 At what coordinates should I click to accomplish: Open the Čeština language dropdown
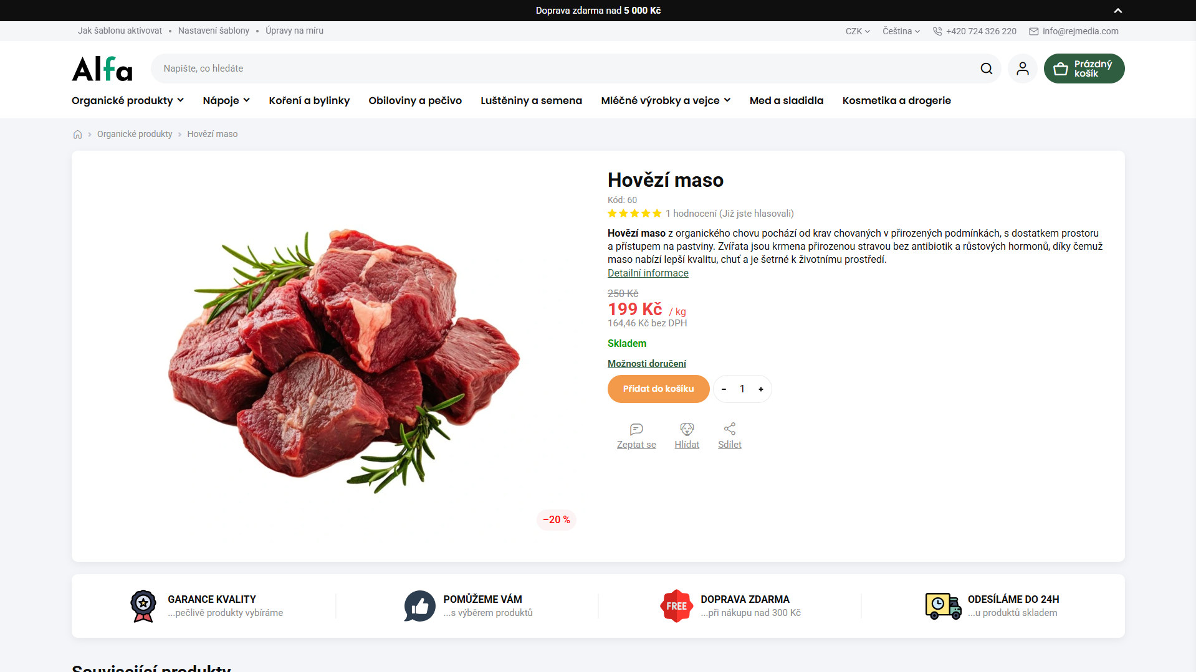(901, 31)
